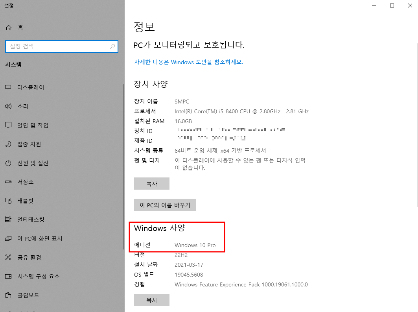Click the 디스플레이 monitor icon
The image size is (418, 312).
coord(8,87)
